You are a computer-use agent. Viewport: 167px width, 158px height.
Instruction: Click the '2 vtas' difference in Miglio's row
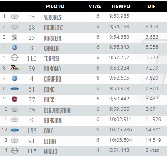click(152, 150)
